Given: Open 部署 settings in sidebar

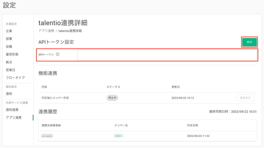Looking at the screenshot, I should [x=9, y=39].
